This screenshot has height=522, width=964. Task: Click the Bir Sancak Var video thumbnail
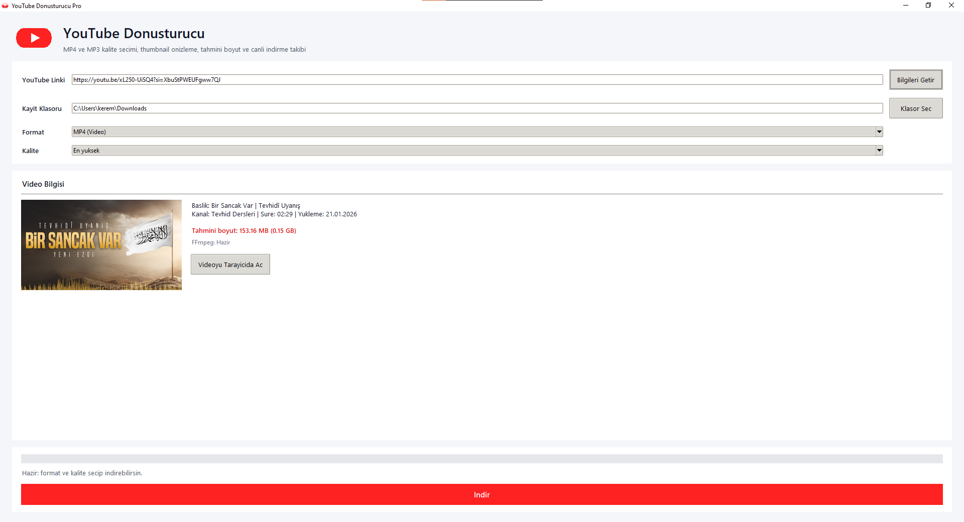[x=101, y=245]
